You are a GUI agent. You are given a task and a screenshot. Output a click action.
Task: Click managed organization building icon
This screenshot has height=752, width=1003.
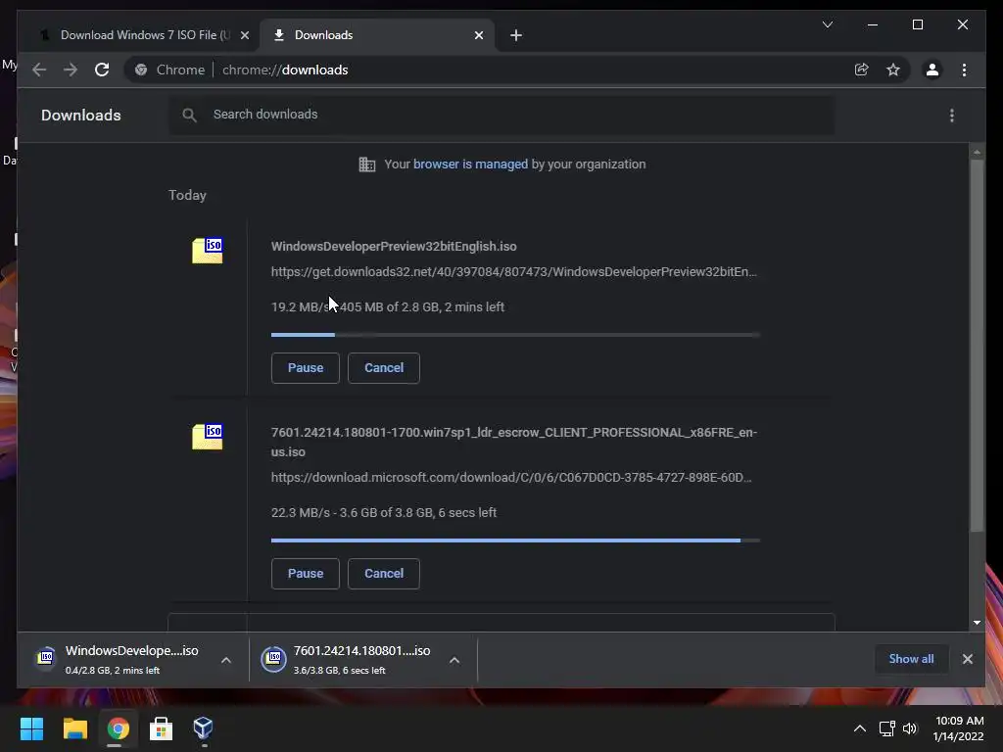367,164
